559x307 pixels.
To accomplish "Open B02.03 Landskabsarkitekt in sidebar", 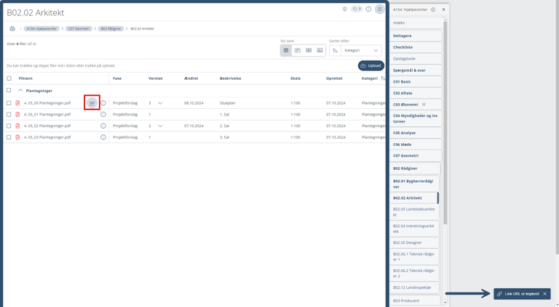I will (413, 212).
